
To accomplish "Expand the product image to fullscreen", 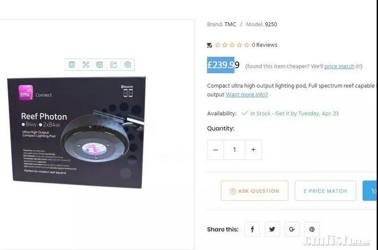I will pos(86,65).
